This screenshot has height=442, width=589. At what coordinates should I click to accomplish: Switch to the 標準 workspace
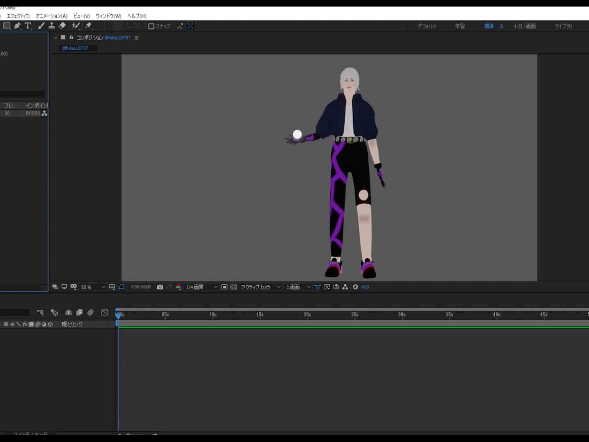pyautogui.click(x=489, y=26)
